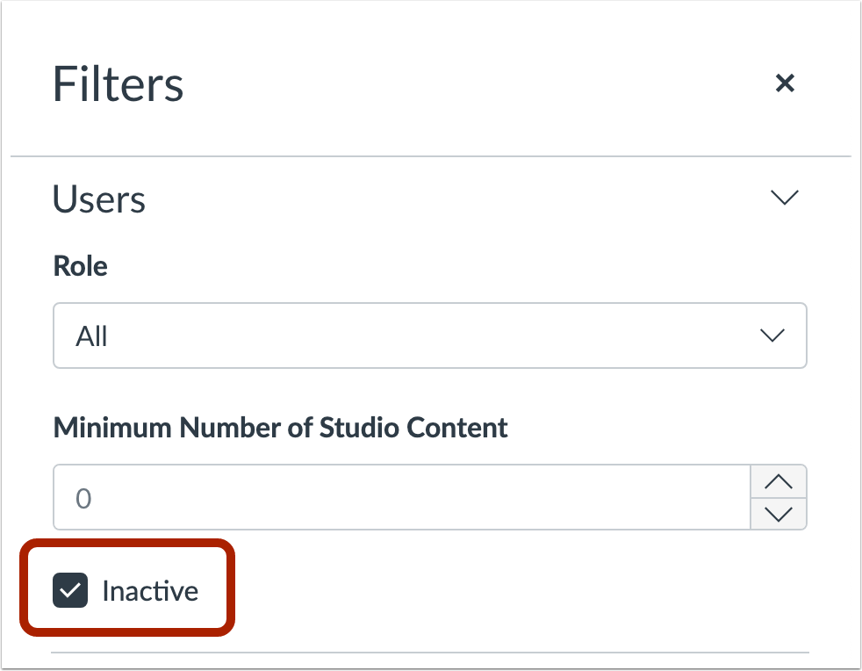The image size is (862, 671).
Task: Decrease Studio Content minimum using stepper
Action: (779, 515)
